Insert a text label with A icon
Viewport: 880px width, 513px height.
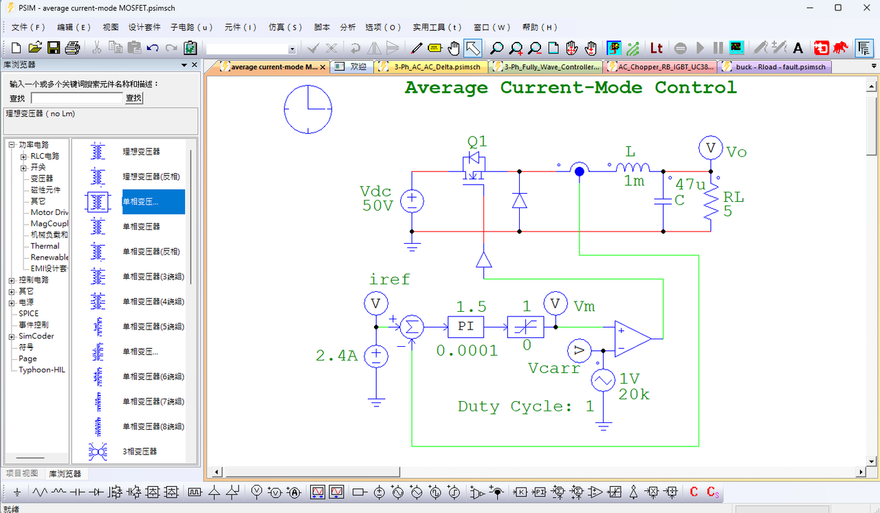[x=798, y=47]
